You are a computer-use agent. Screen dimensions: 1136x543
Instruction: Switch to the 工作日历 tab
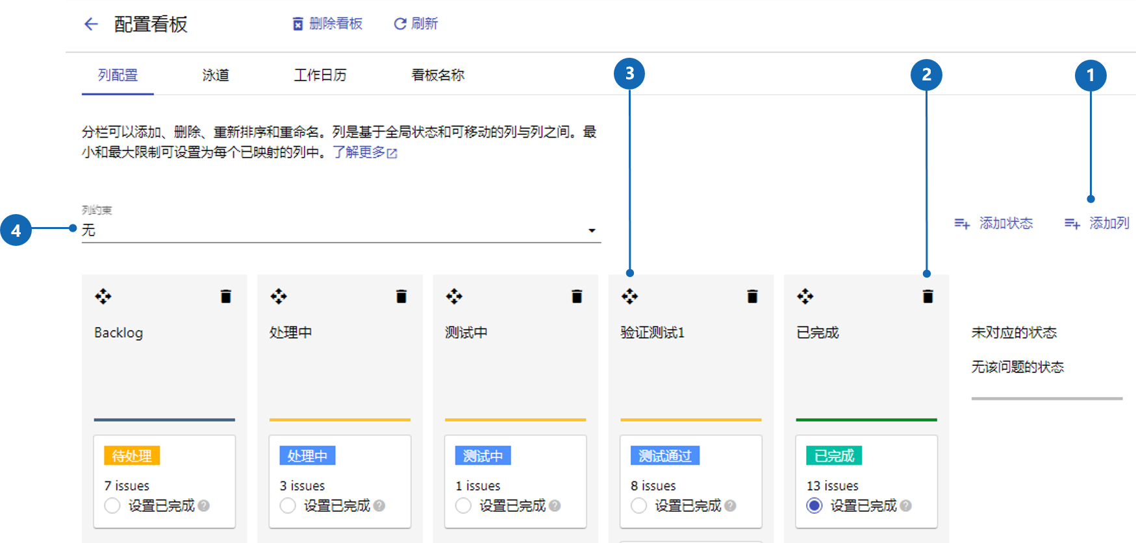[320, 75]
